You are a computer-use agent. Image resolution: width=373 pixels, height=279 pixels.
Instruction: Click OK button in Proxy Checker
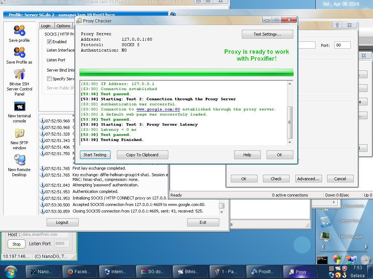click(x=279, y=155)
